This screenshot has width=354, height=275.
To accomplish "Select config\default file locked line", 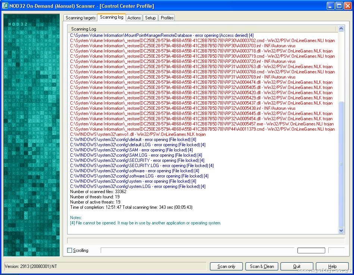I will (x=133, y=140).
